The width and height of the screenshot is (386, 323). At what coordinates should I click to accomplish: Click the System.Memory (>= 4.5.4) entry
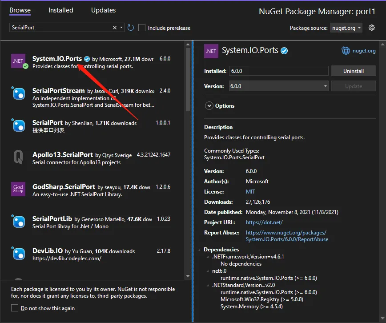[x=251, y=307]
